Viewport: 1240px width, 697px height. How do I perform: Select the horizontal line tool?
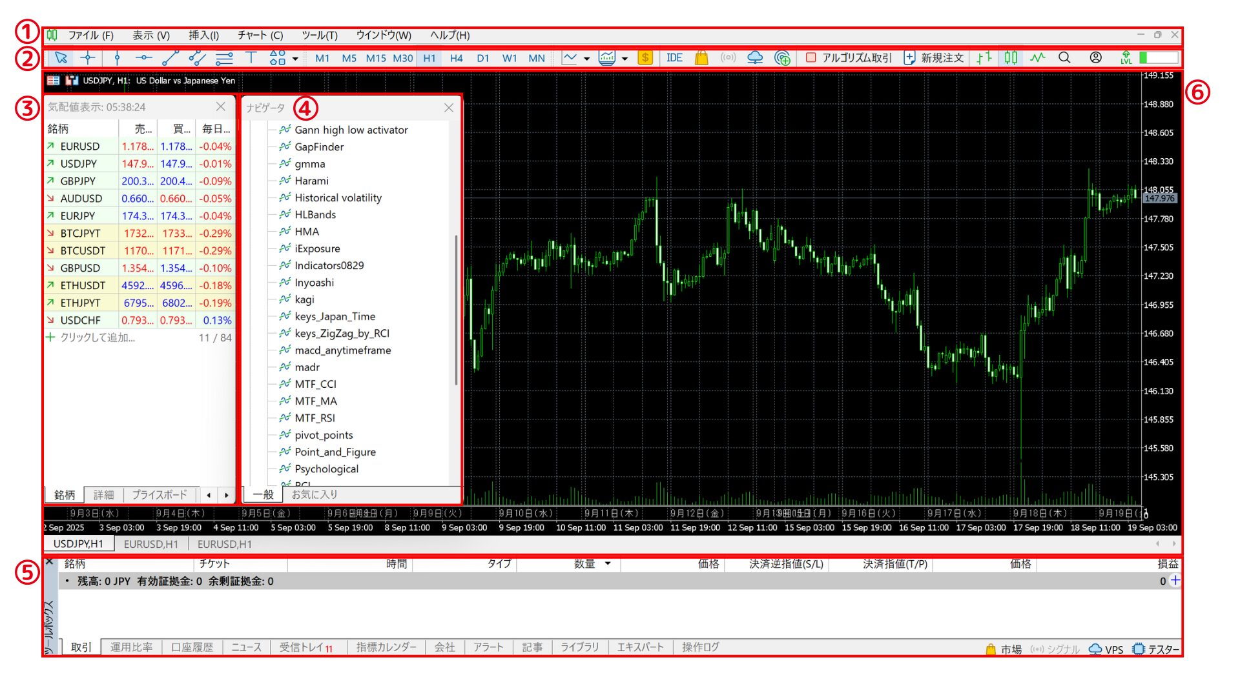coord(143,58)
